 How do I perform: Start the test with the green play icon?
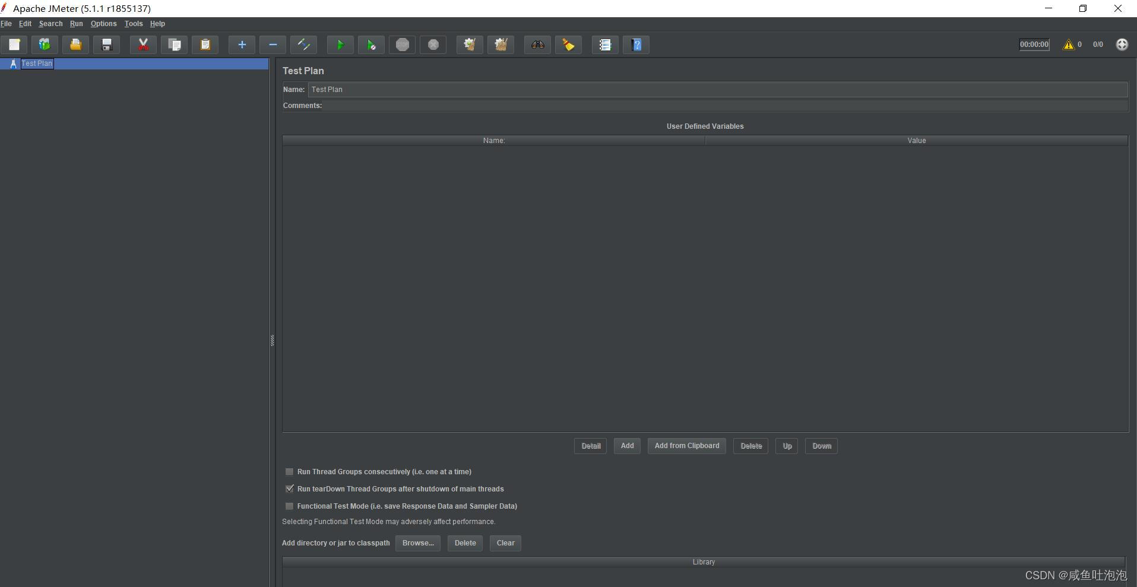coord(340,45)
